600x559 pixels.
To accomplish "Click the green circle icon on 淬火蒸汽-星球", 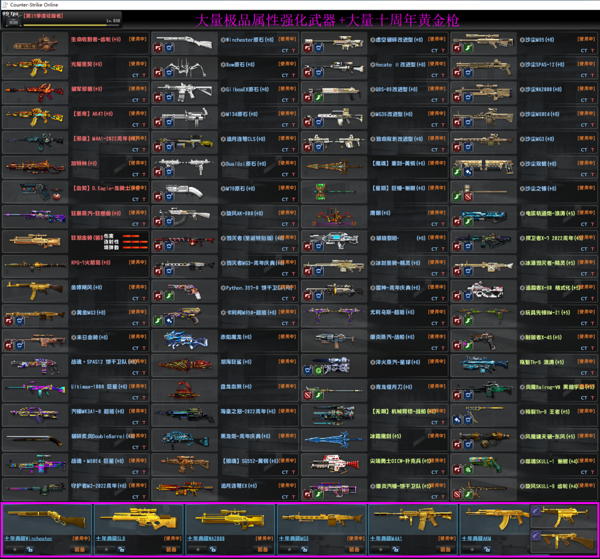I will pyautogui.click(x=319, y=370).
